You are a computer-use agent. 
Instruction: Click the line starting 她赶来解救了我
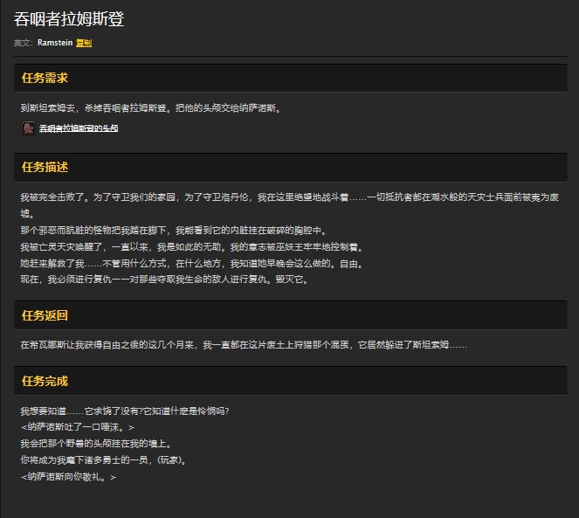click(191, 264)
